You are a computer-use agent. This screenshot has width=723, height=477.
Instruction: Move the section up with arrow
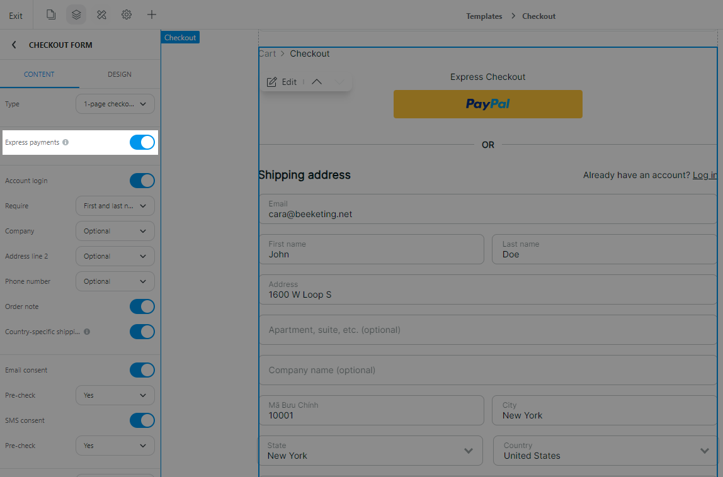click(x=316, y=82)
